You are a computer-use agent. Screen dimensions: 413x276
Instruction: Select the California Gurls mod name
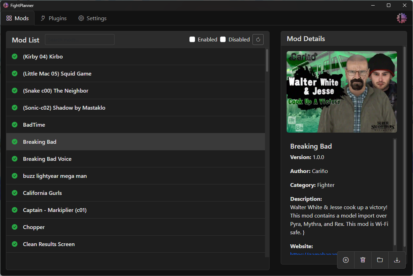click(42, 193)
